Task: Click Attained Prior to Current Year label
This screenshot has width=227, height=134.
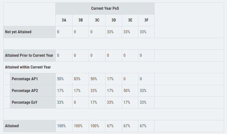Action: coord(29,55)
